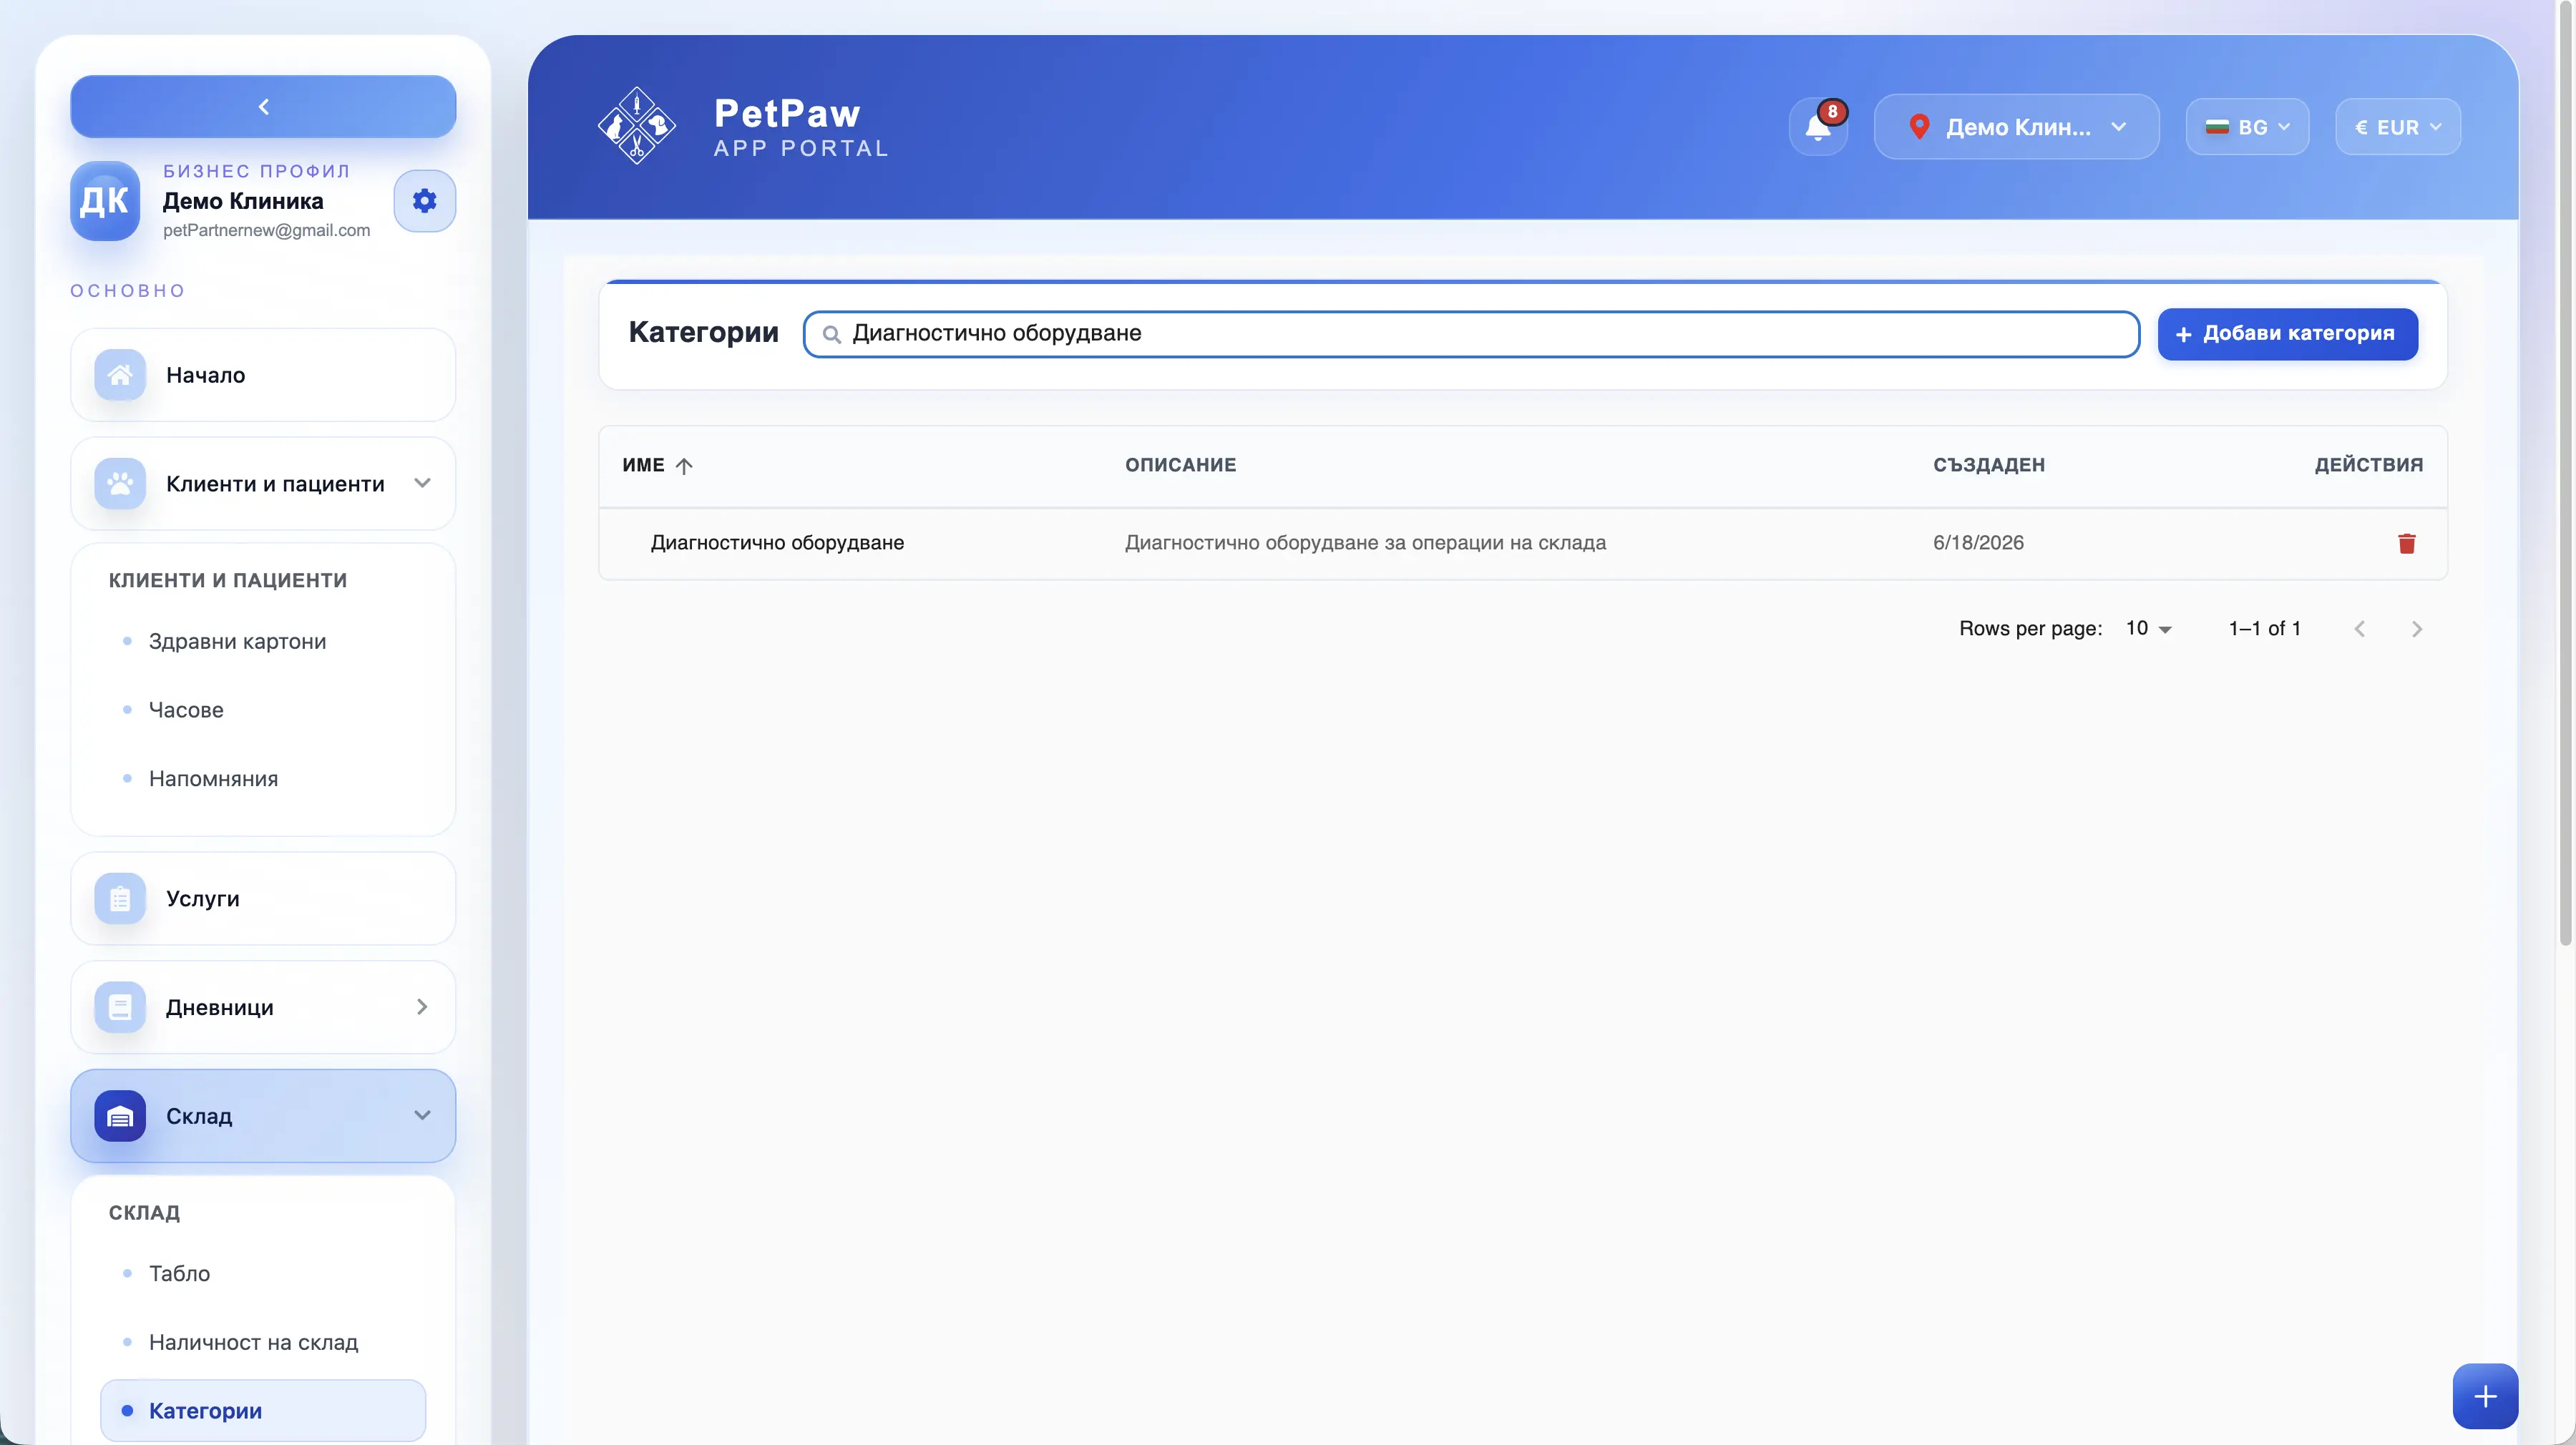Click the 1–1 of 1 pagination text
The width and height of the screenshot is (2576, 1445).
pyautogui.click(x=2264, y=628)
